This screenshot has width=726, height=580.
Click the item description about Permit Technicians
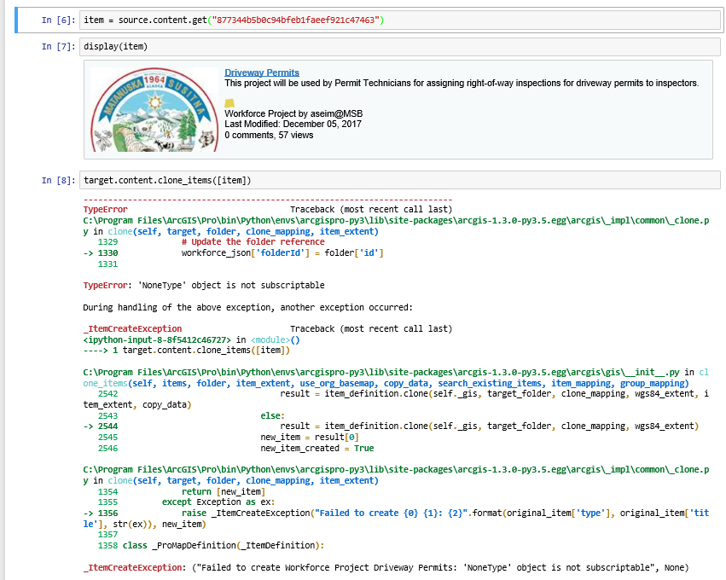(462, 84)
